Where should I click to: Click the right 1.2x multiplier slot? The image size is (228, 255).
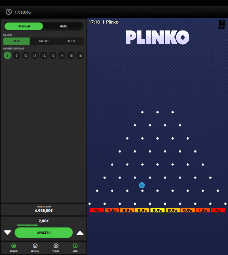point(203,210)
